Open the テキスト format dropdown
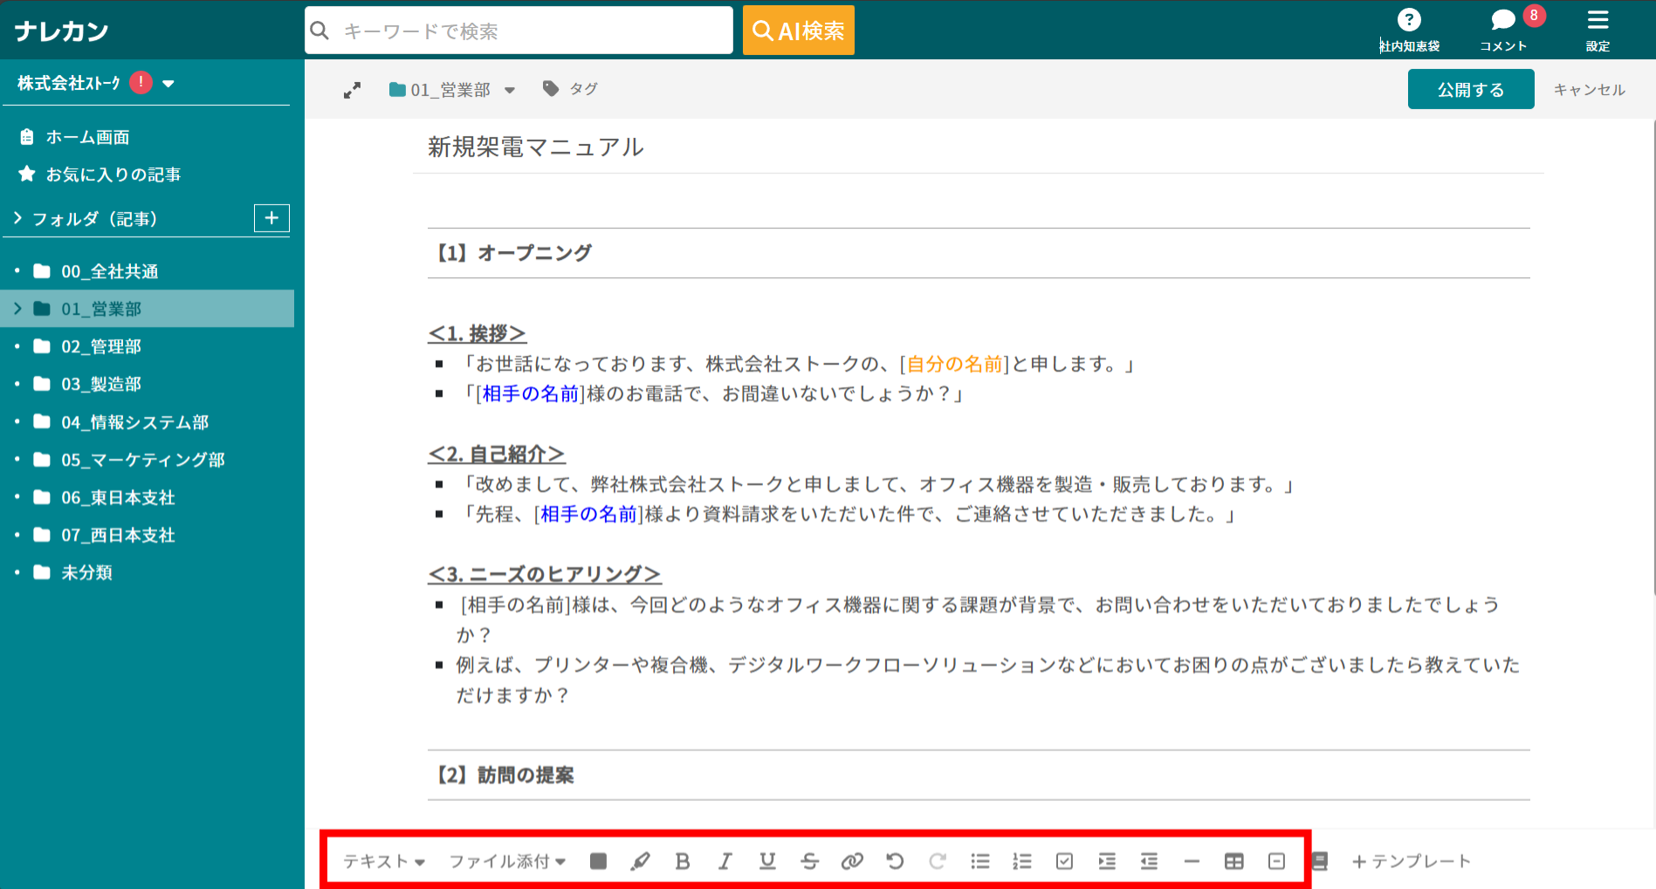The image size is (1656, 889). click(383, 861)
